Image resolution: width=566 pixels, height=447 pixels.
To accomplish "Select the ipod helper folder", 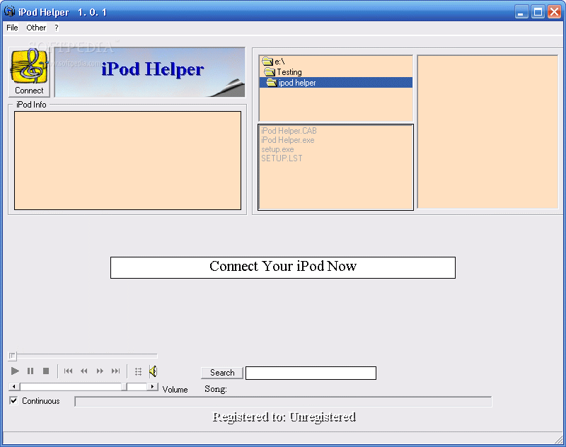I will [297, 83].
